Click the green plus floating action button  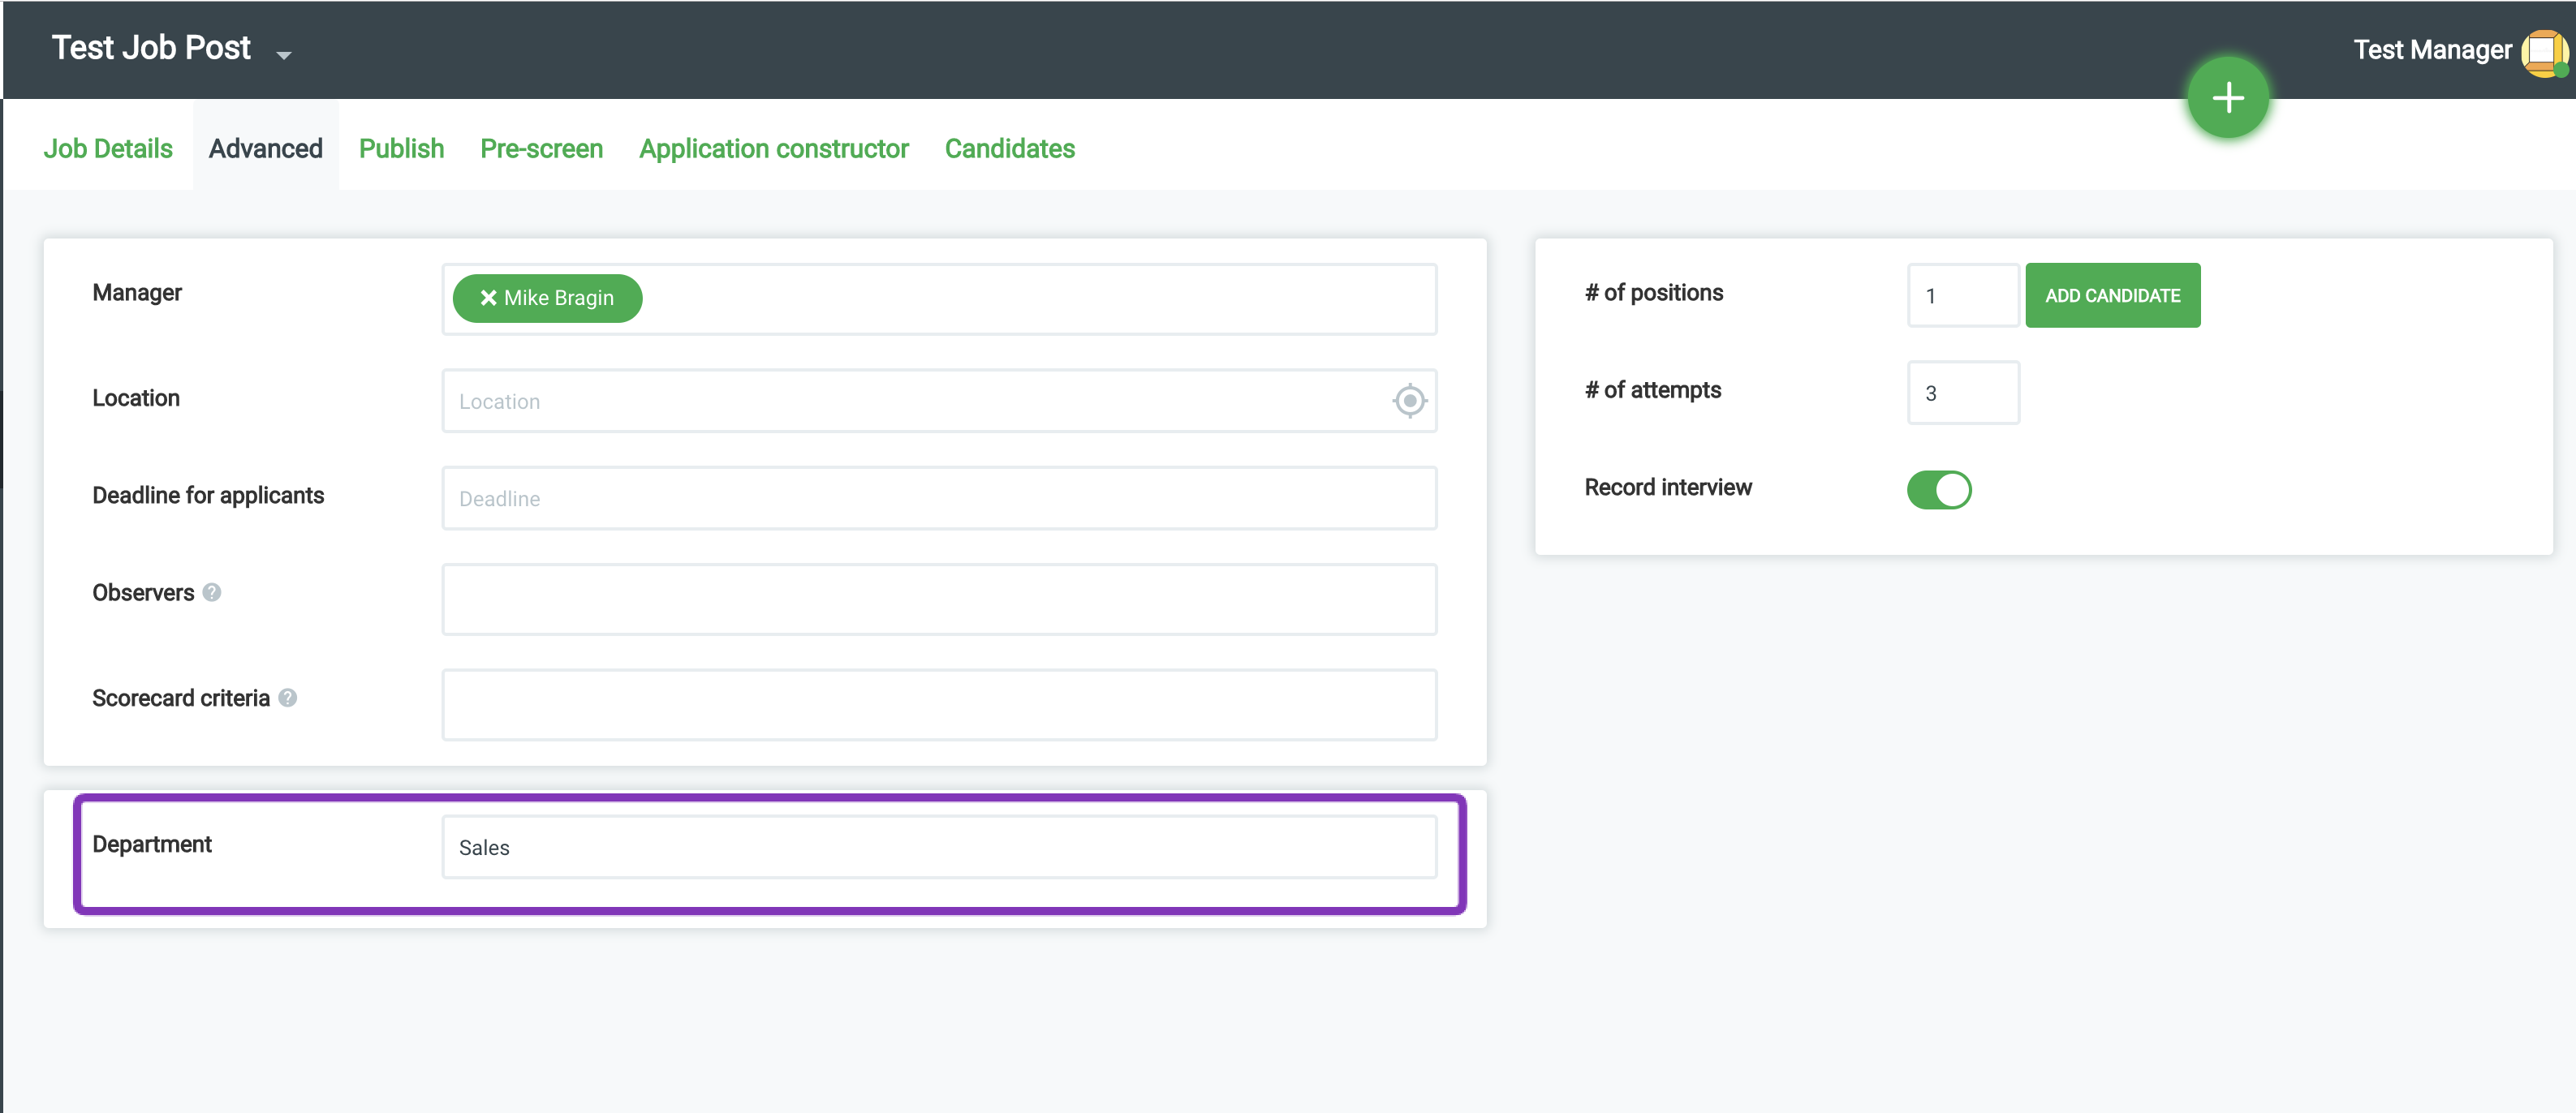2227,98
